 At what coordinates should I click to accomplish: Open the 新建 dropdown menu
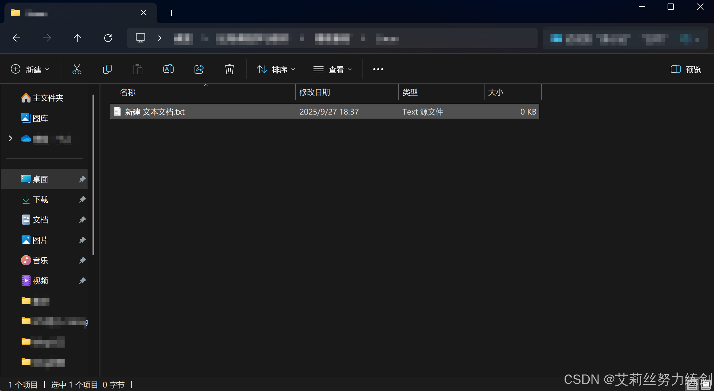(30, 70)
